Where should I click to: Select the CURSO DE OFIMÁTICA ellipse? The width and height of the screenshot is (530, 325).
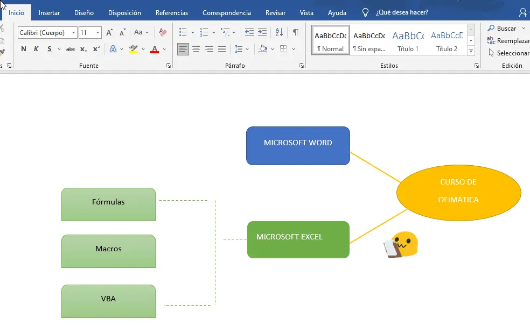pyautogui.click(x=458, y=193)
